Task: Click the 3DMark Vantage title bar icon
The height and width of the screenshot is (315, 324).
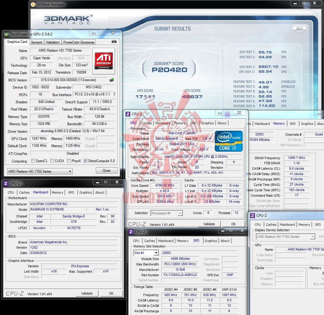Action: click(x=33, y=4)
